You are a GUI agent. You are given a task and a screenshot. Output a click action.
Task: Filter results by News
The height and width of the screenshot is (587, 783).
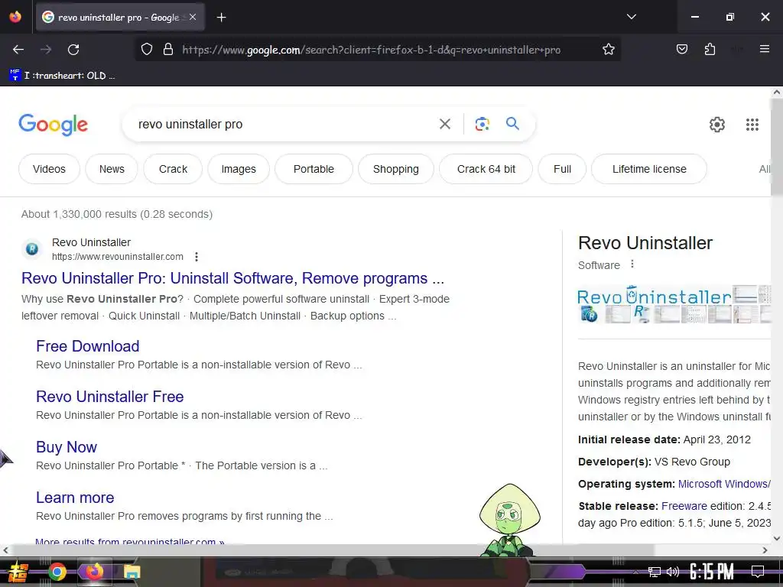112,169
